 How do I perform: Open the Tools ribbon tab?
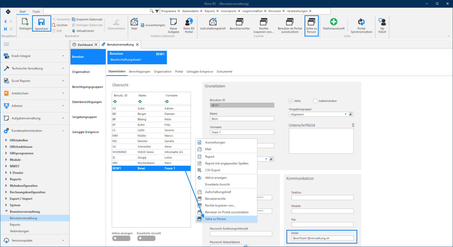(x=36, y=11)
